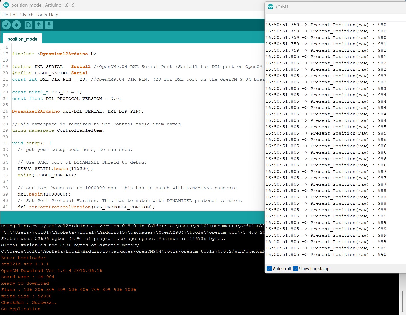The width and height of the screenshot is (406, 315).
Task: Click the last serial line showing 990
Action: [x=326, y=255]
